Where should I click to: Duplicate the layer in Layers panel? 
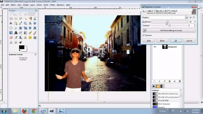[170, 81]
